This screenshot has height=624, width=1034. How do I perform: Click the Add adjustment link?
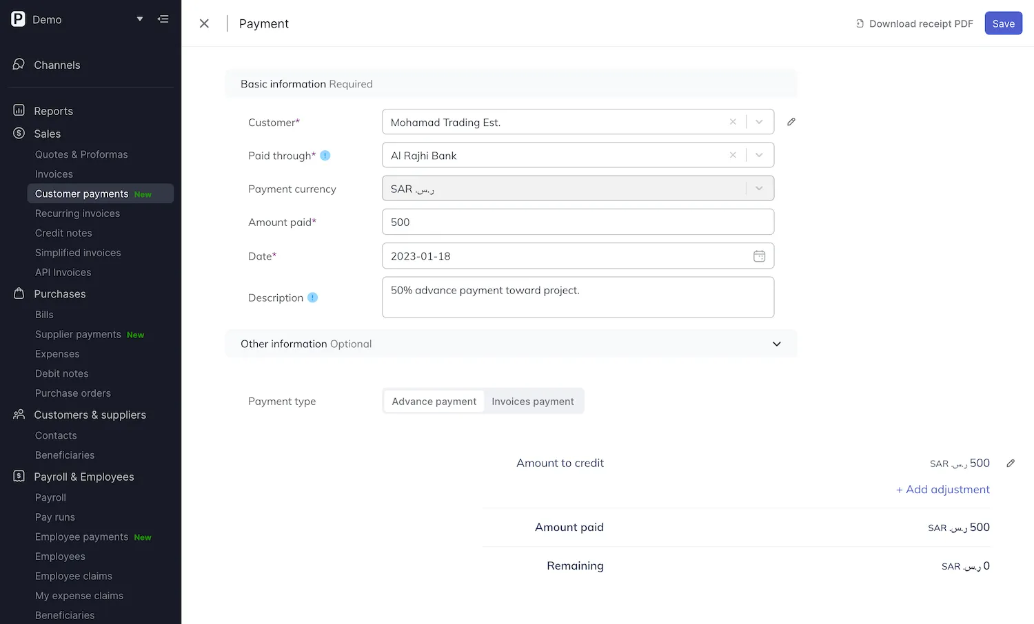(942, 490)
